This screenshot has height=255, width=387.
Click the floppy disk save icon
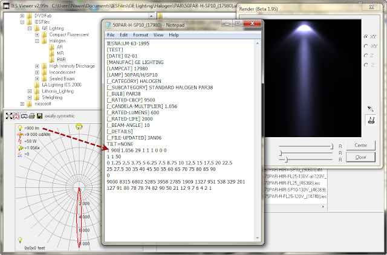tap(39, 116)
